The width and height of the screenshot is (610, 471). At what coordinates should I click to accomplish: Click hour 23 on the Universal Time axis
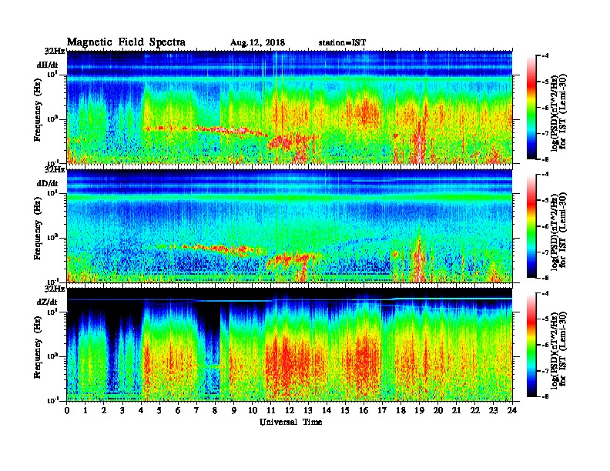point(494,410)
